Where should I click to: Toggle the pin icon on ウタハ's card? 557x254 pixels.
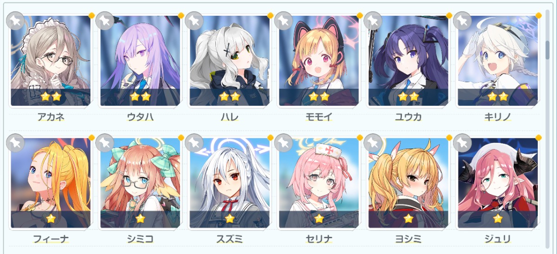105,21
